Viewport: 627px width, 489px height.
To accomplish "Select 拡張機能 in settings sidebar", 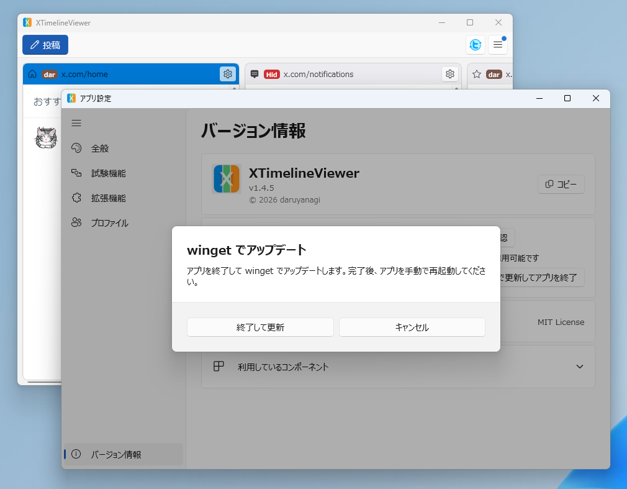I will (123, 198).
